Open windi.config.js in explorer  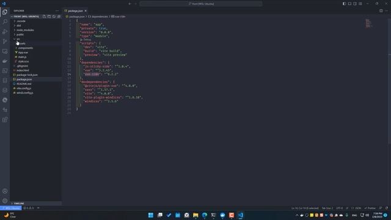(36, 93)
